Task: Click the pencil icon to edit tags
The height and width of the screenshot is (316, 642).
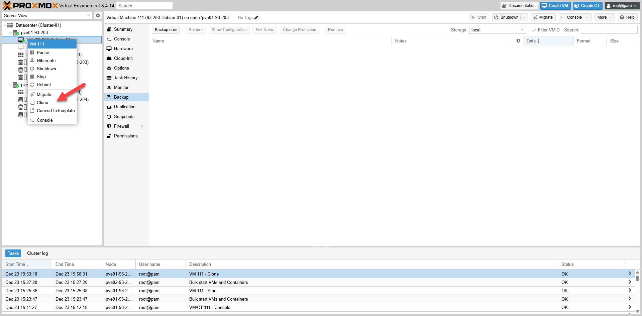Action: coord(256,18)
